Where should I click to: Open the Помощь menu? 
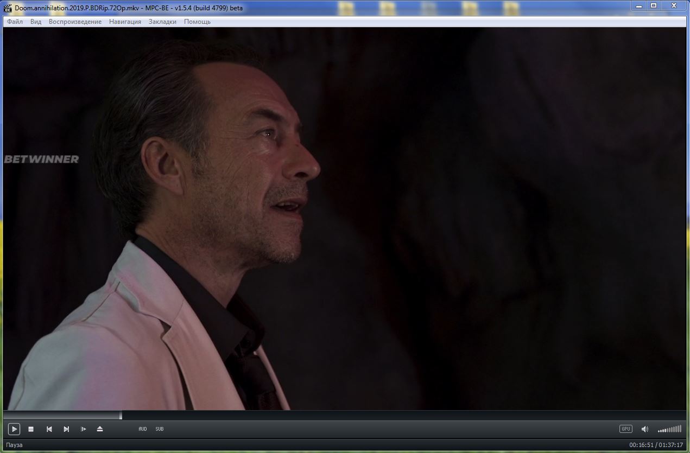coord(197,22)
